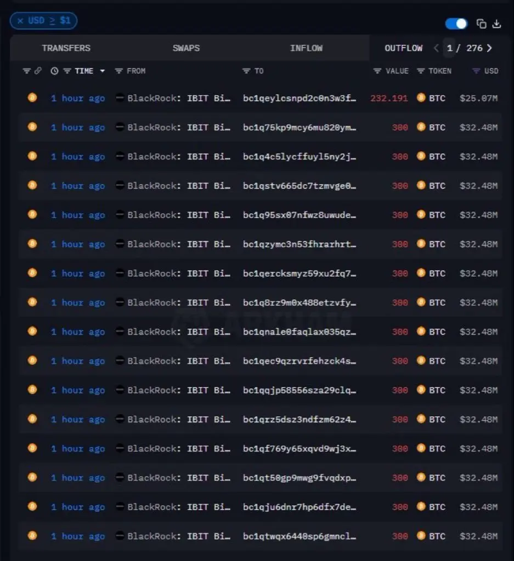Open address bc1qju6dnr7hp6dfx7de
The width and height of the screenshot is (514, 561).
(300, 507)
